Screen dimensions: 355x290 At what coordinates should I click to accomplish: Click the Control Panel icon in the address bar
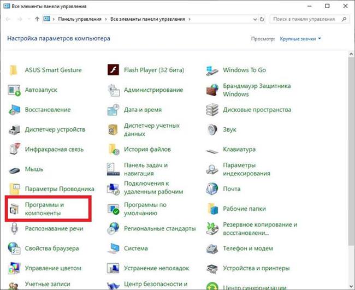(46, 19)
